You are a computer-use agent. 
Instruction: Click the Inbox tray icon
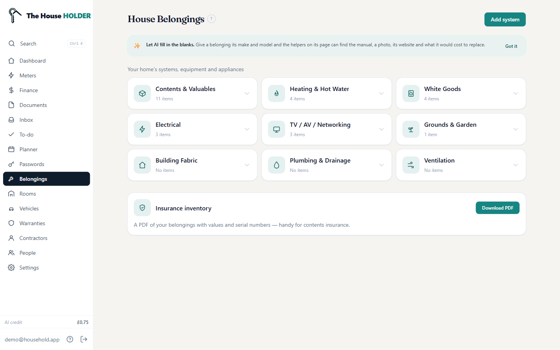pyautogui.click(x=11, y=120)
